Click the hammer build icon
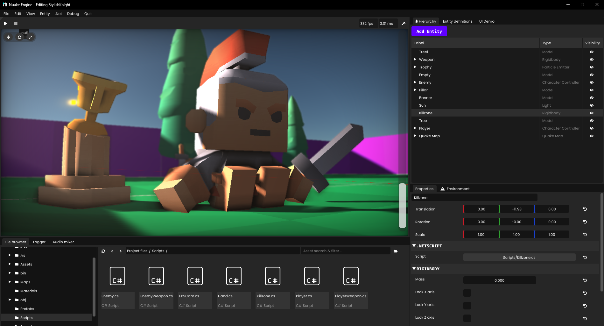The image size is (604, 326). [404, 24]
